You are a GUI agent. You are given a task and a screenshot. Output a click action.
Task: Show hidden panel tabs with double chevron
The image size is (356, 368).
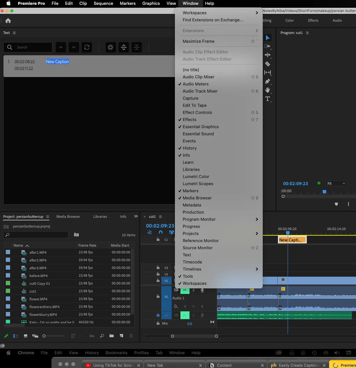[x=136, y=217]
